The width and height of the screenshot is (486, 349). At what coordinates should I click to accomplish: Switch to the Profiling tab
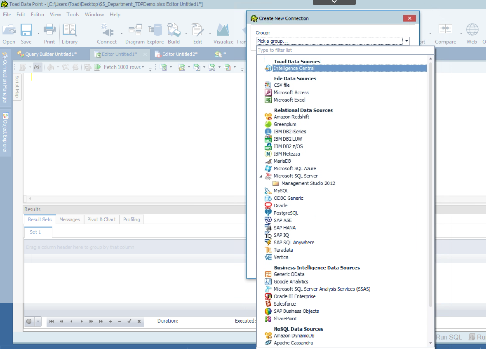coord(132,220)
